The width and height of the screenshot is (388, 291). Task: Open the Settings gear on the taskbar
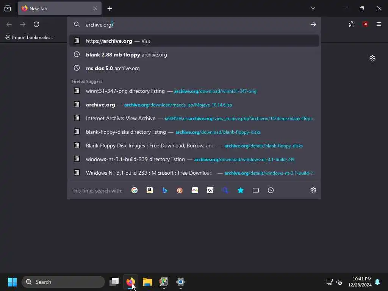tap(181, 282)
